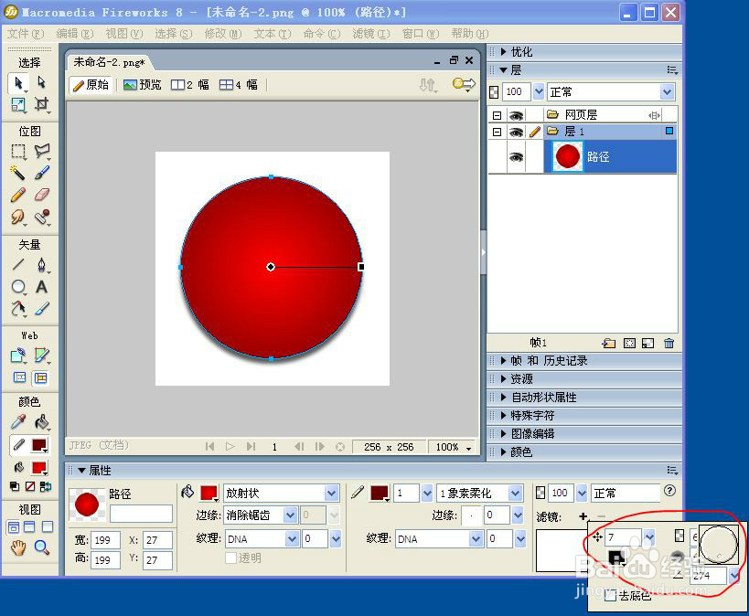Select the Zoom tool
The width and height of the screenshot is (749, 616).
coord(41,547)
